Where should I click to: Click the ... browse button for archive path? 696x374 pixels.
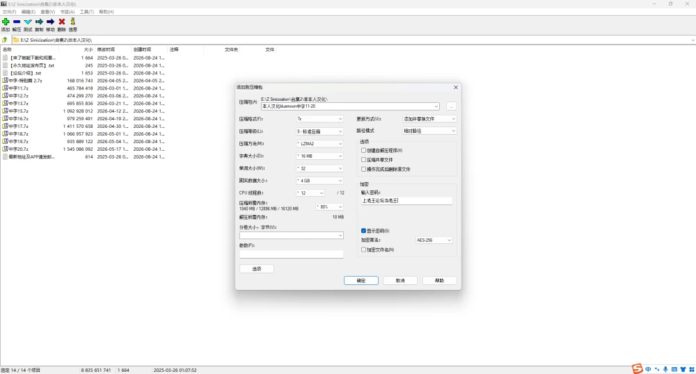pyautogui.click(x=451, y=106)
